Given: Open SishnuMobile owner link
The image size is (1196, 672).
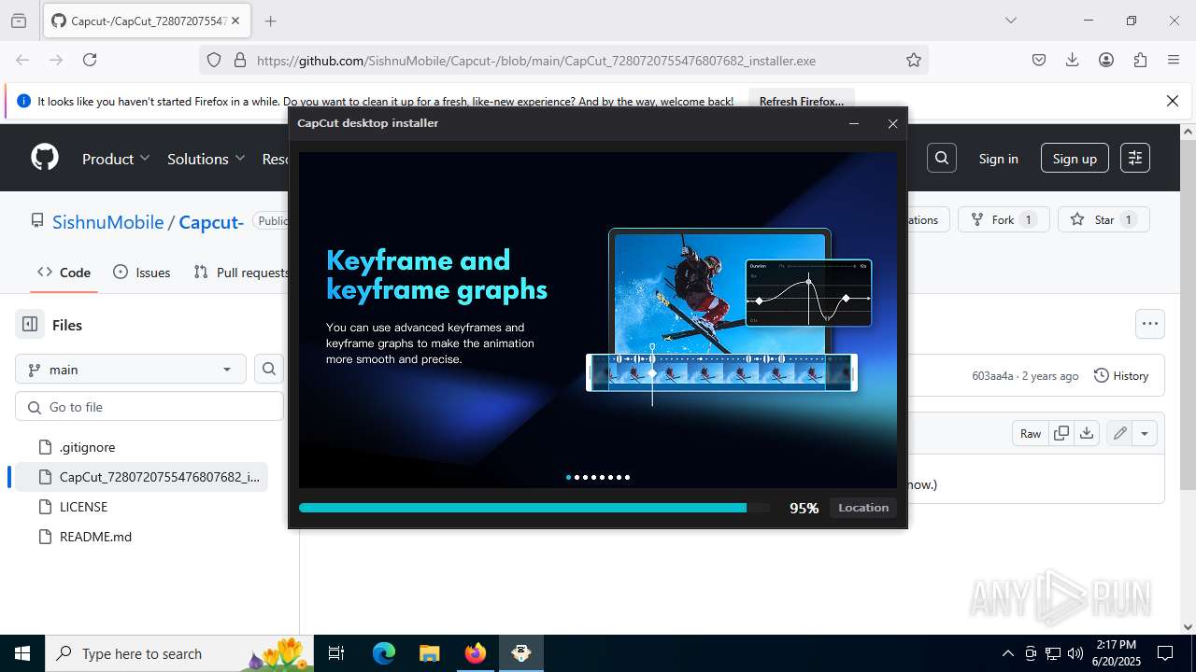Looking at the screenshot, I should (107, 221).
